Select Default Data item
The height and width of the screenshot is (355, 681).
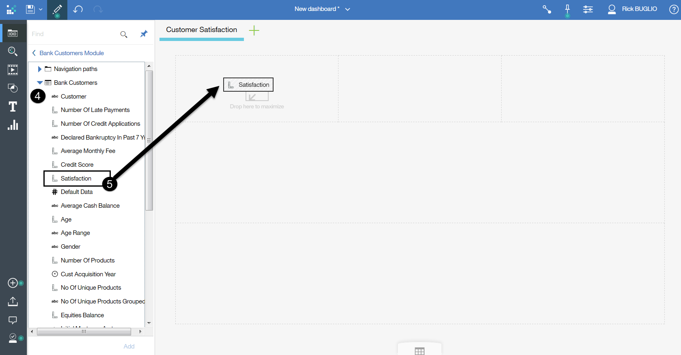pyautogui.click(x=76, y=192)
